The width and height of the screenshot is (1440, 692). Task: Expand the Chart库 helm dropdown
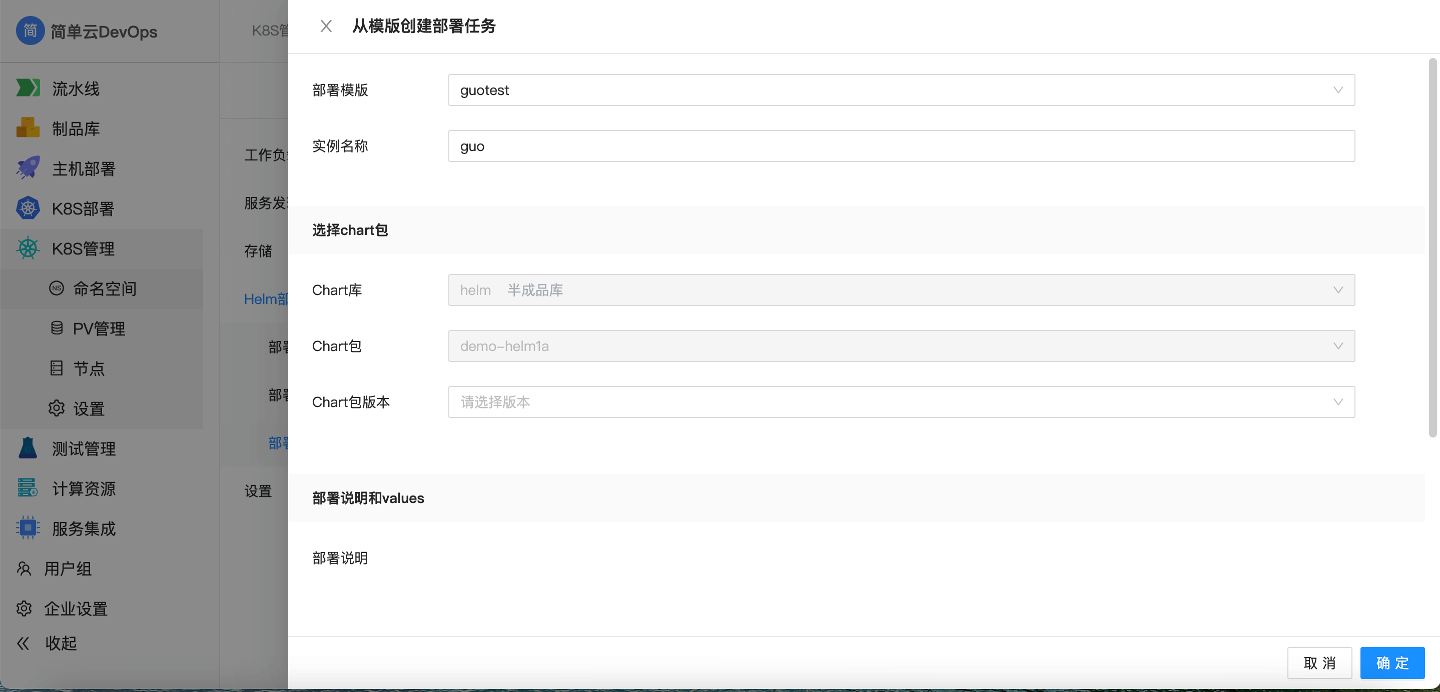(x=901, y=290)
